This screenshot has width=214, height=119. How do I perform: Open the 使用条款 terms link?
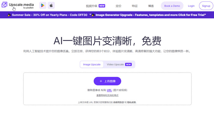tap(119, 102)
